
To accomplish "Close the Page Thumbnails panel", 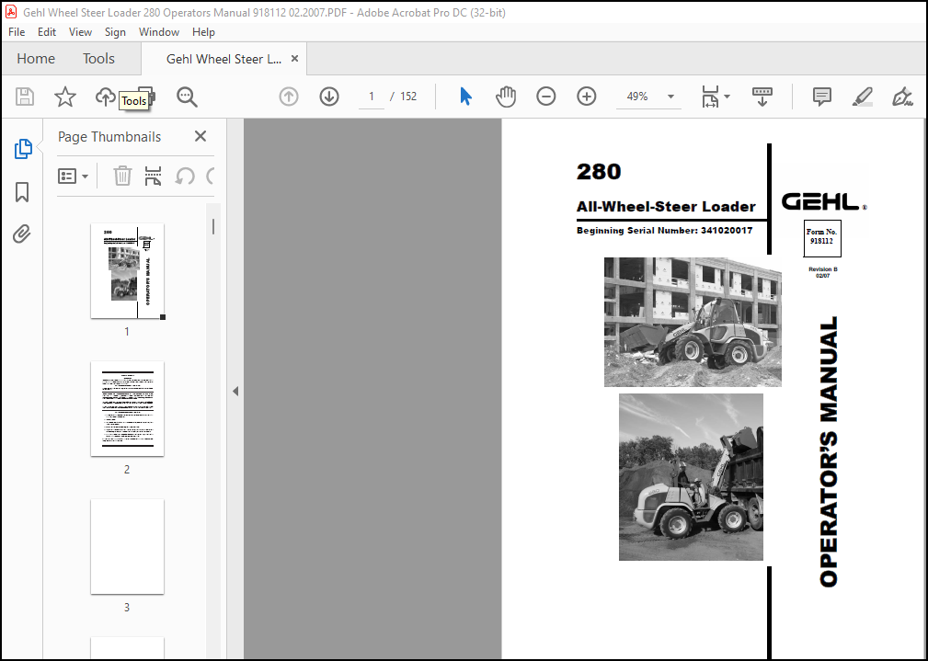I will pos(200,136).
